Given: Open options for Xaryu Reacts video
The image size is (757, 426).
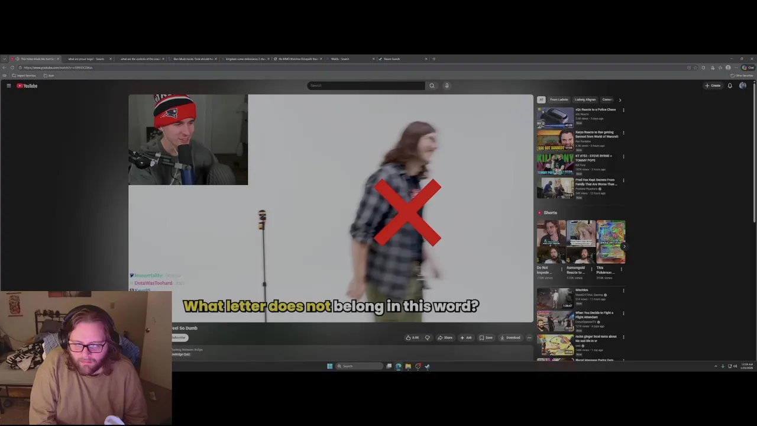Looking at the screenshot, I should pos(623,133).
